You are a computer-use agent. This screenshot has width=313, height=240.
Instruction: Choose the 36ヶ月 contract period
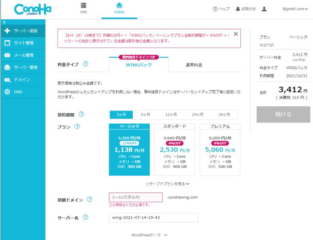click(x=224, y=114)
